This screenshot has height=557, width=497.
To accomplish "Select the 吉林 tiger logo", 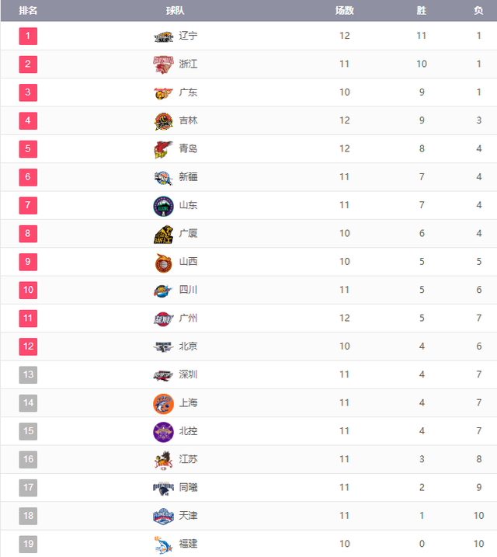I will pyautogui.click(x=163, y=121).
